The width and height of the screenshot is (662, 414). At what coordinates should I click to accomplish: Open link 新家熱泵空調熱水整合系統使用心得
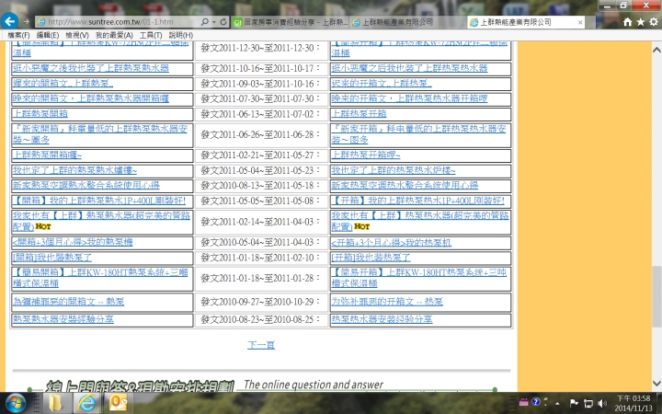tap(86, 185)
